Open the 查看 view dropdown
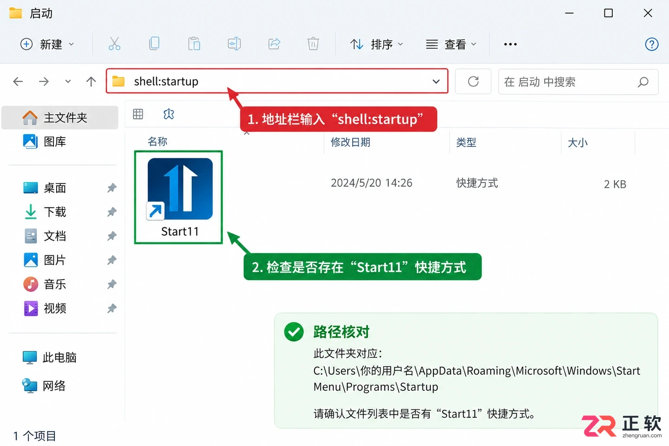This screenshot has height=446, width=669. pyautogui.click(x=451, y=44)
